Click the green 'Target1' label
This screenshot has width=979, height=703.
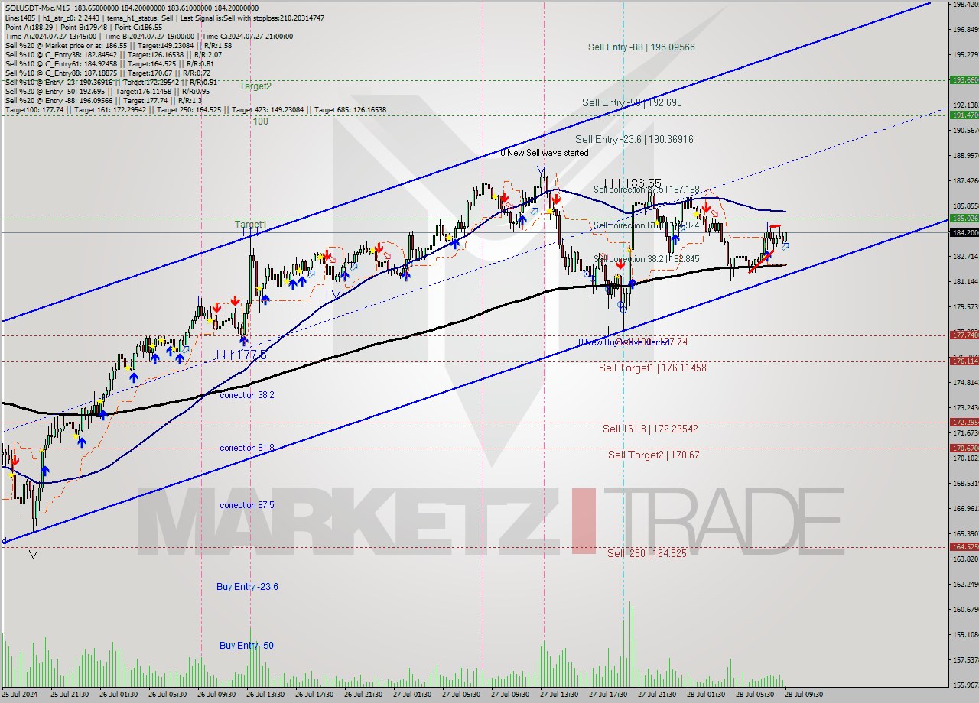click(x=251, y=225)
